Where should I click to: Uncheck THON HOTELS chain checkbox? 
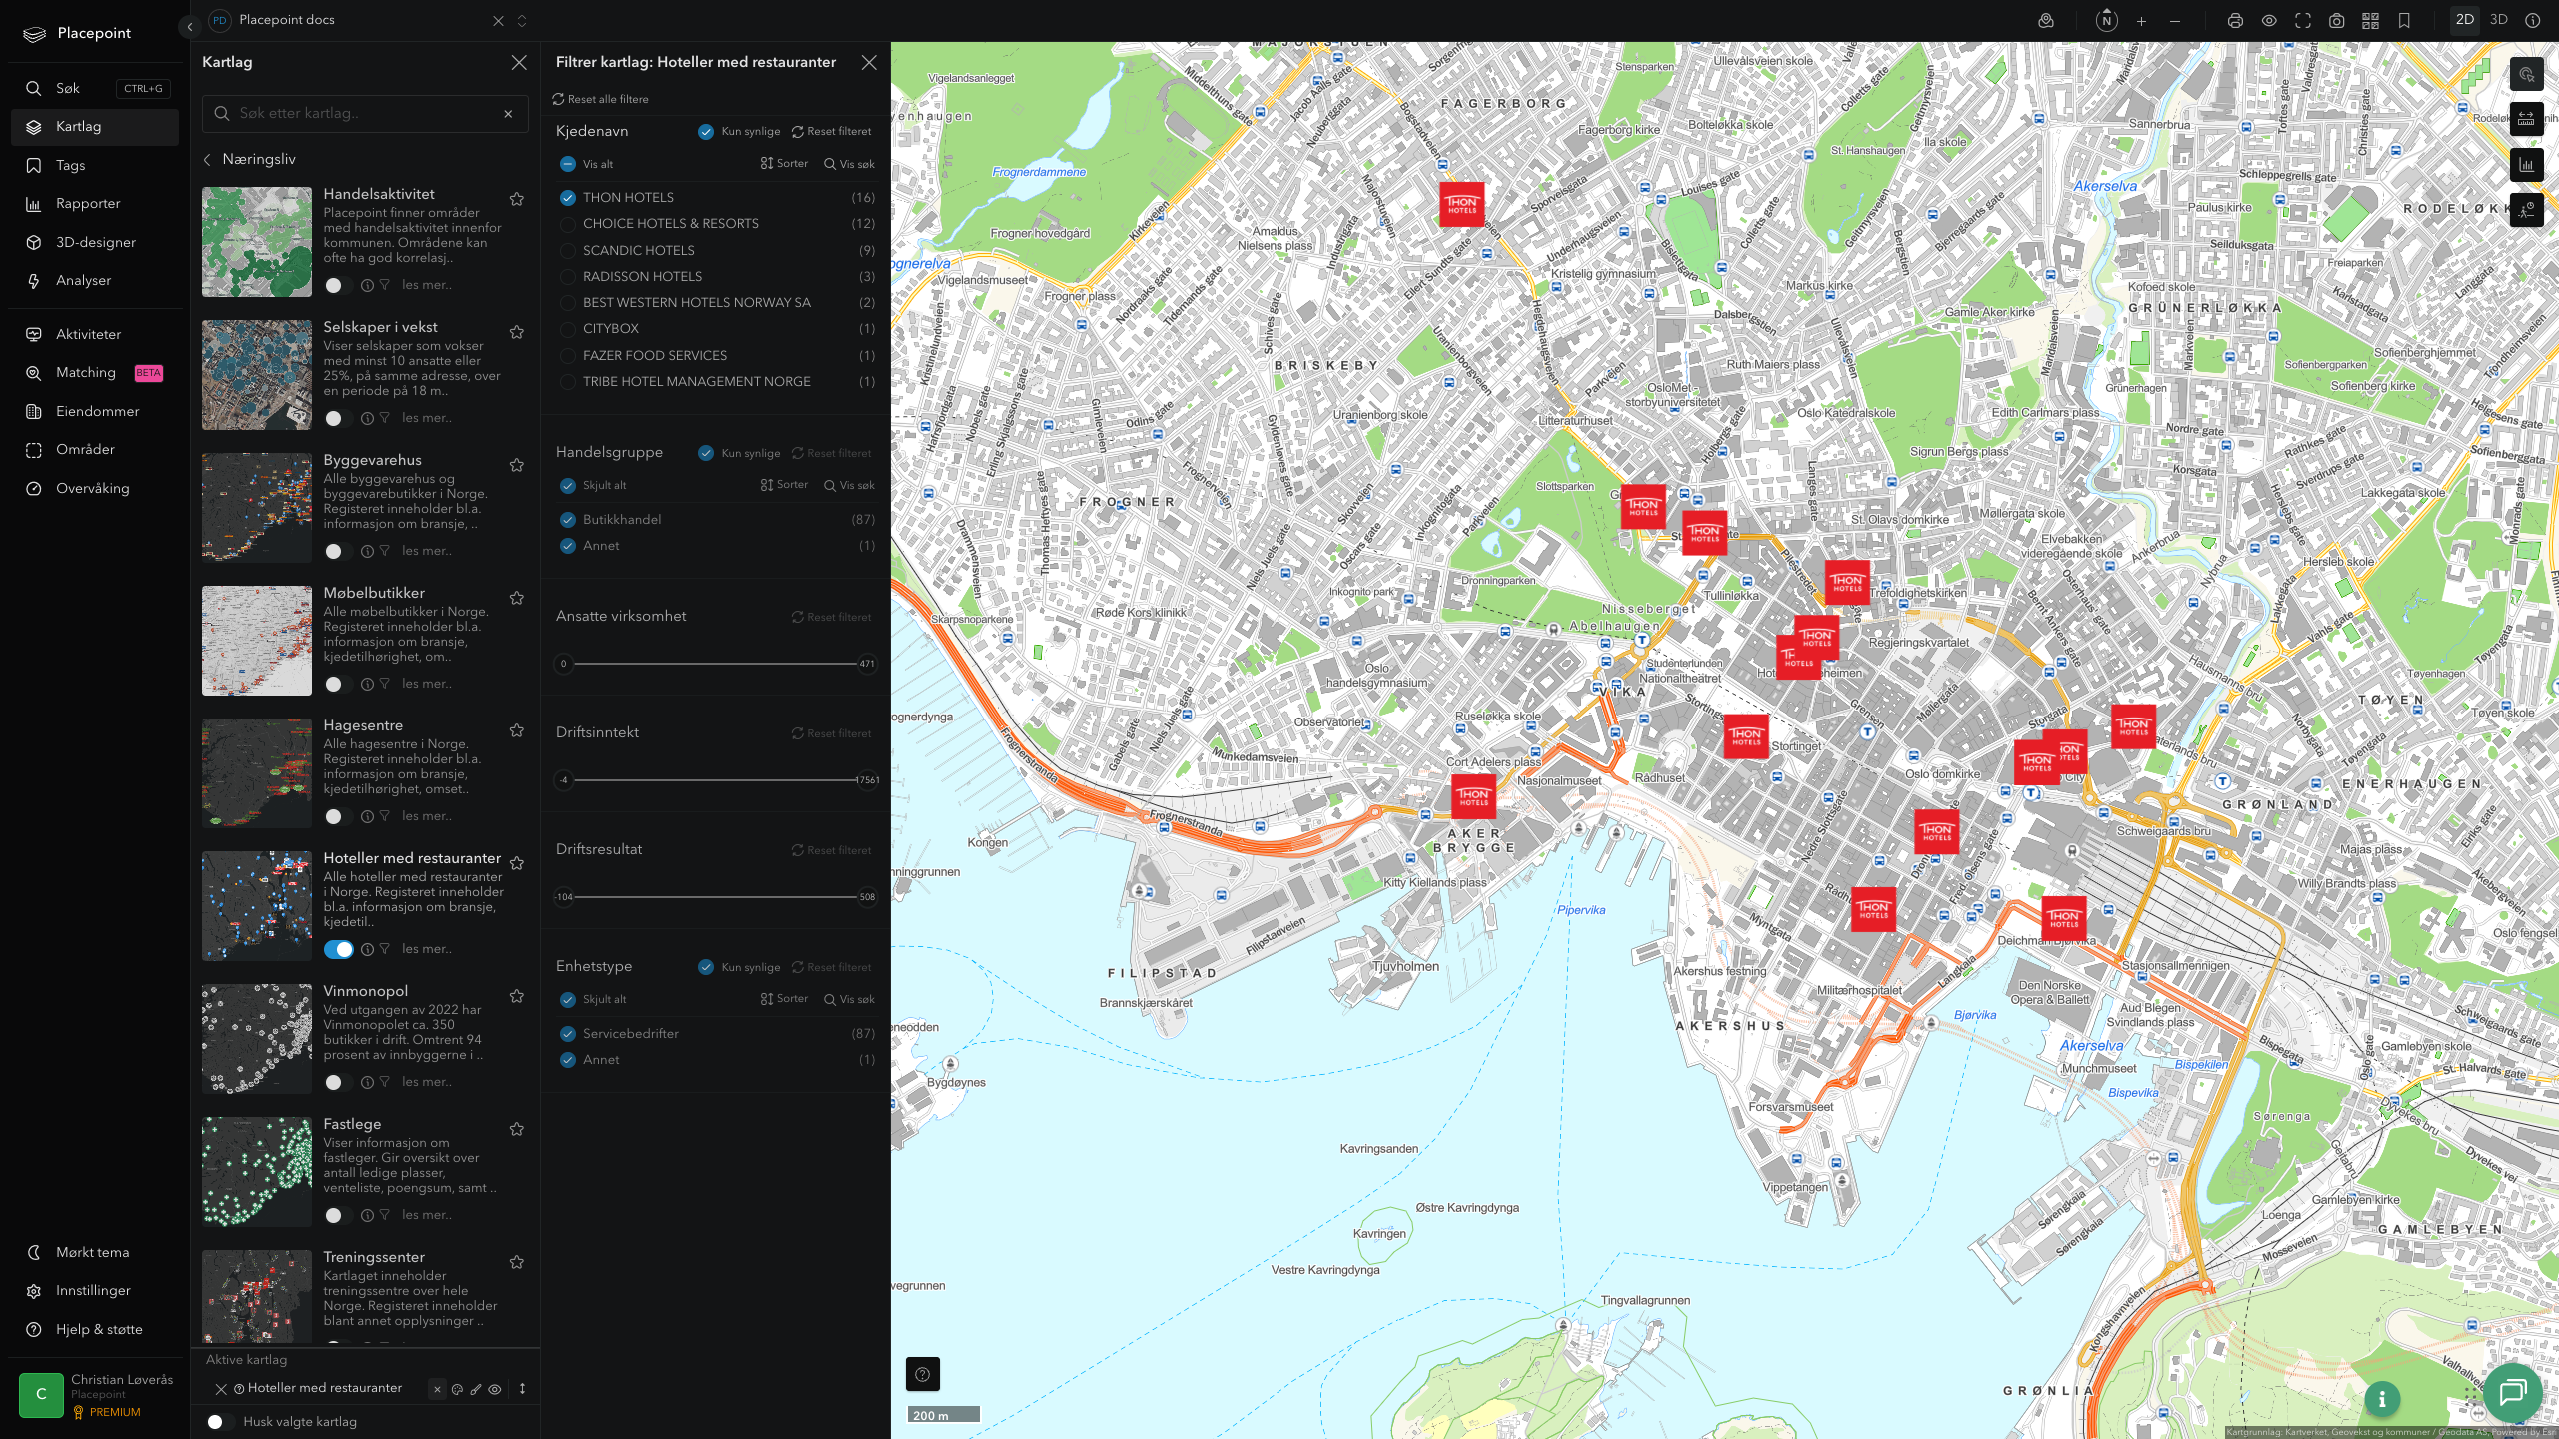tap(568, 198)
